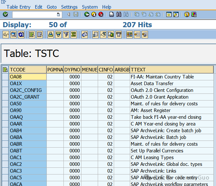Viewport: 216px width, 186px height.
Task: Click the green checkmark Enter icon
Action: (5, 14)
